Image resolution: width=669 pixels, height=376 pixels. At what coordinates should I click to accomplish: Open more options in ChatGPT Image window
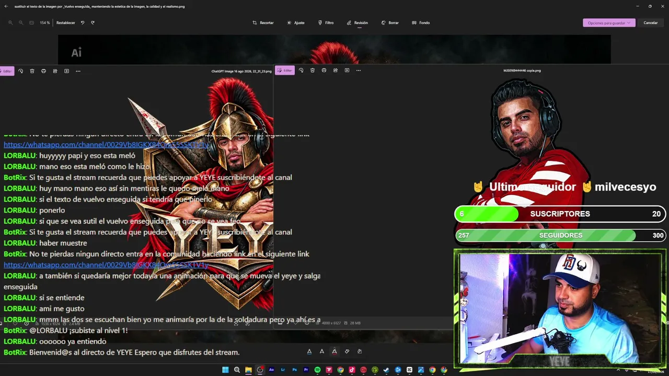click(x=78, y=71)
